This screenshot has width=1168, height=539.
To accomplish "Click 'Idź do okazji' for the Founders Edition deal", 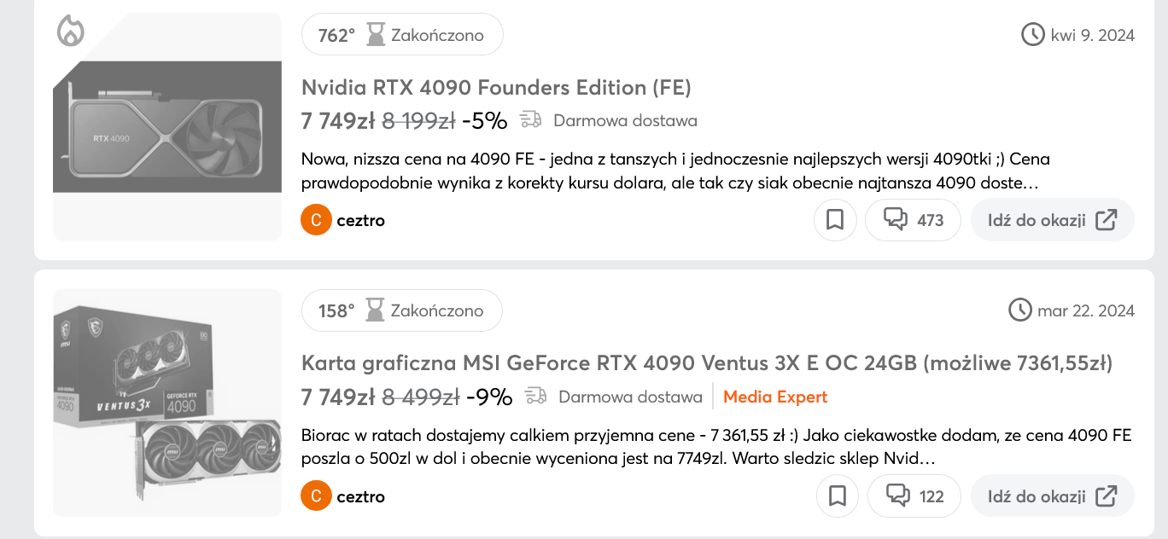I will pos(1052,220).
